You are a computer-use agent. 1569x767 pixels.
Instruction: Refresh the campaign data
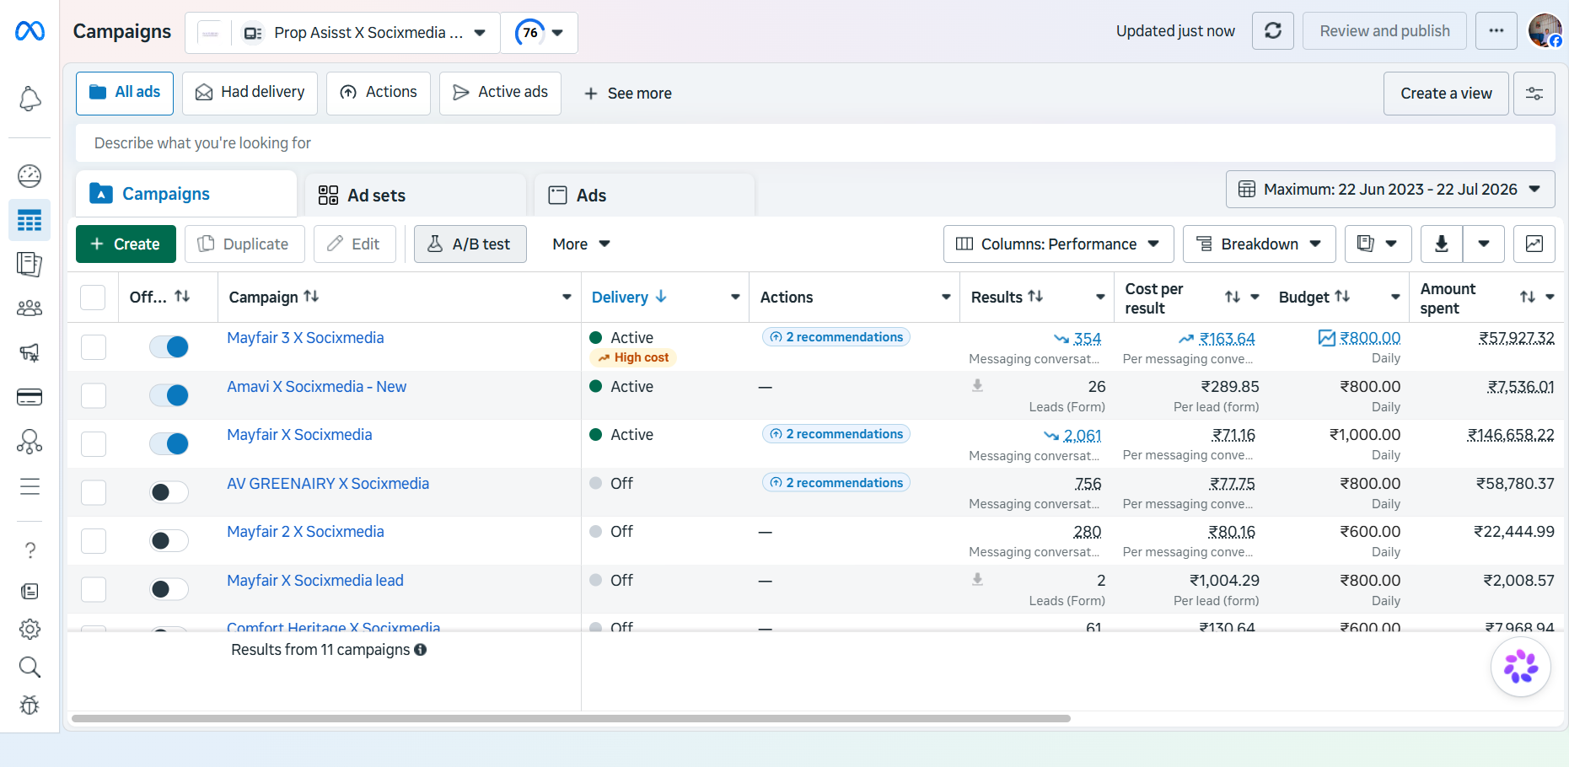[1273, 31]
